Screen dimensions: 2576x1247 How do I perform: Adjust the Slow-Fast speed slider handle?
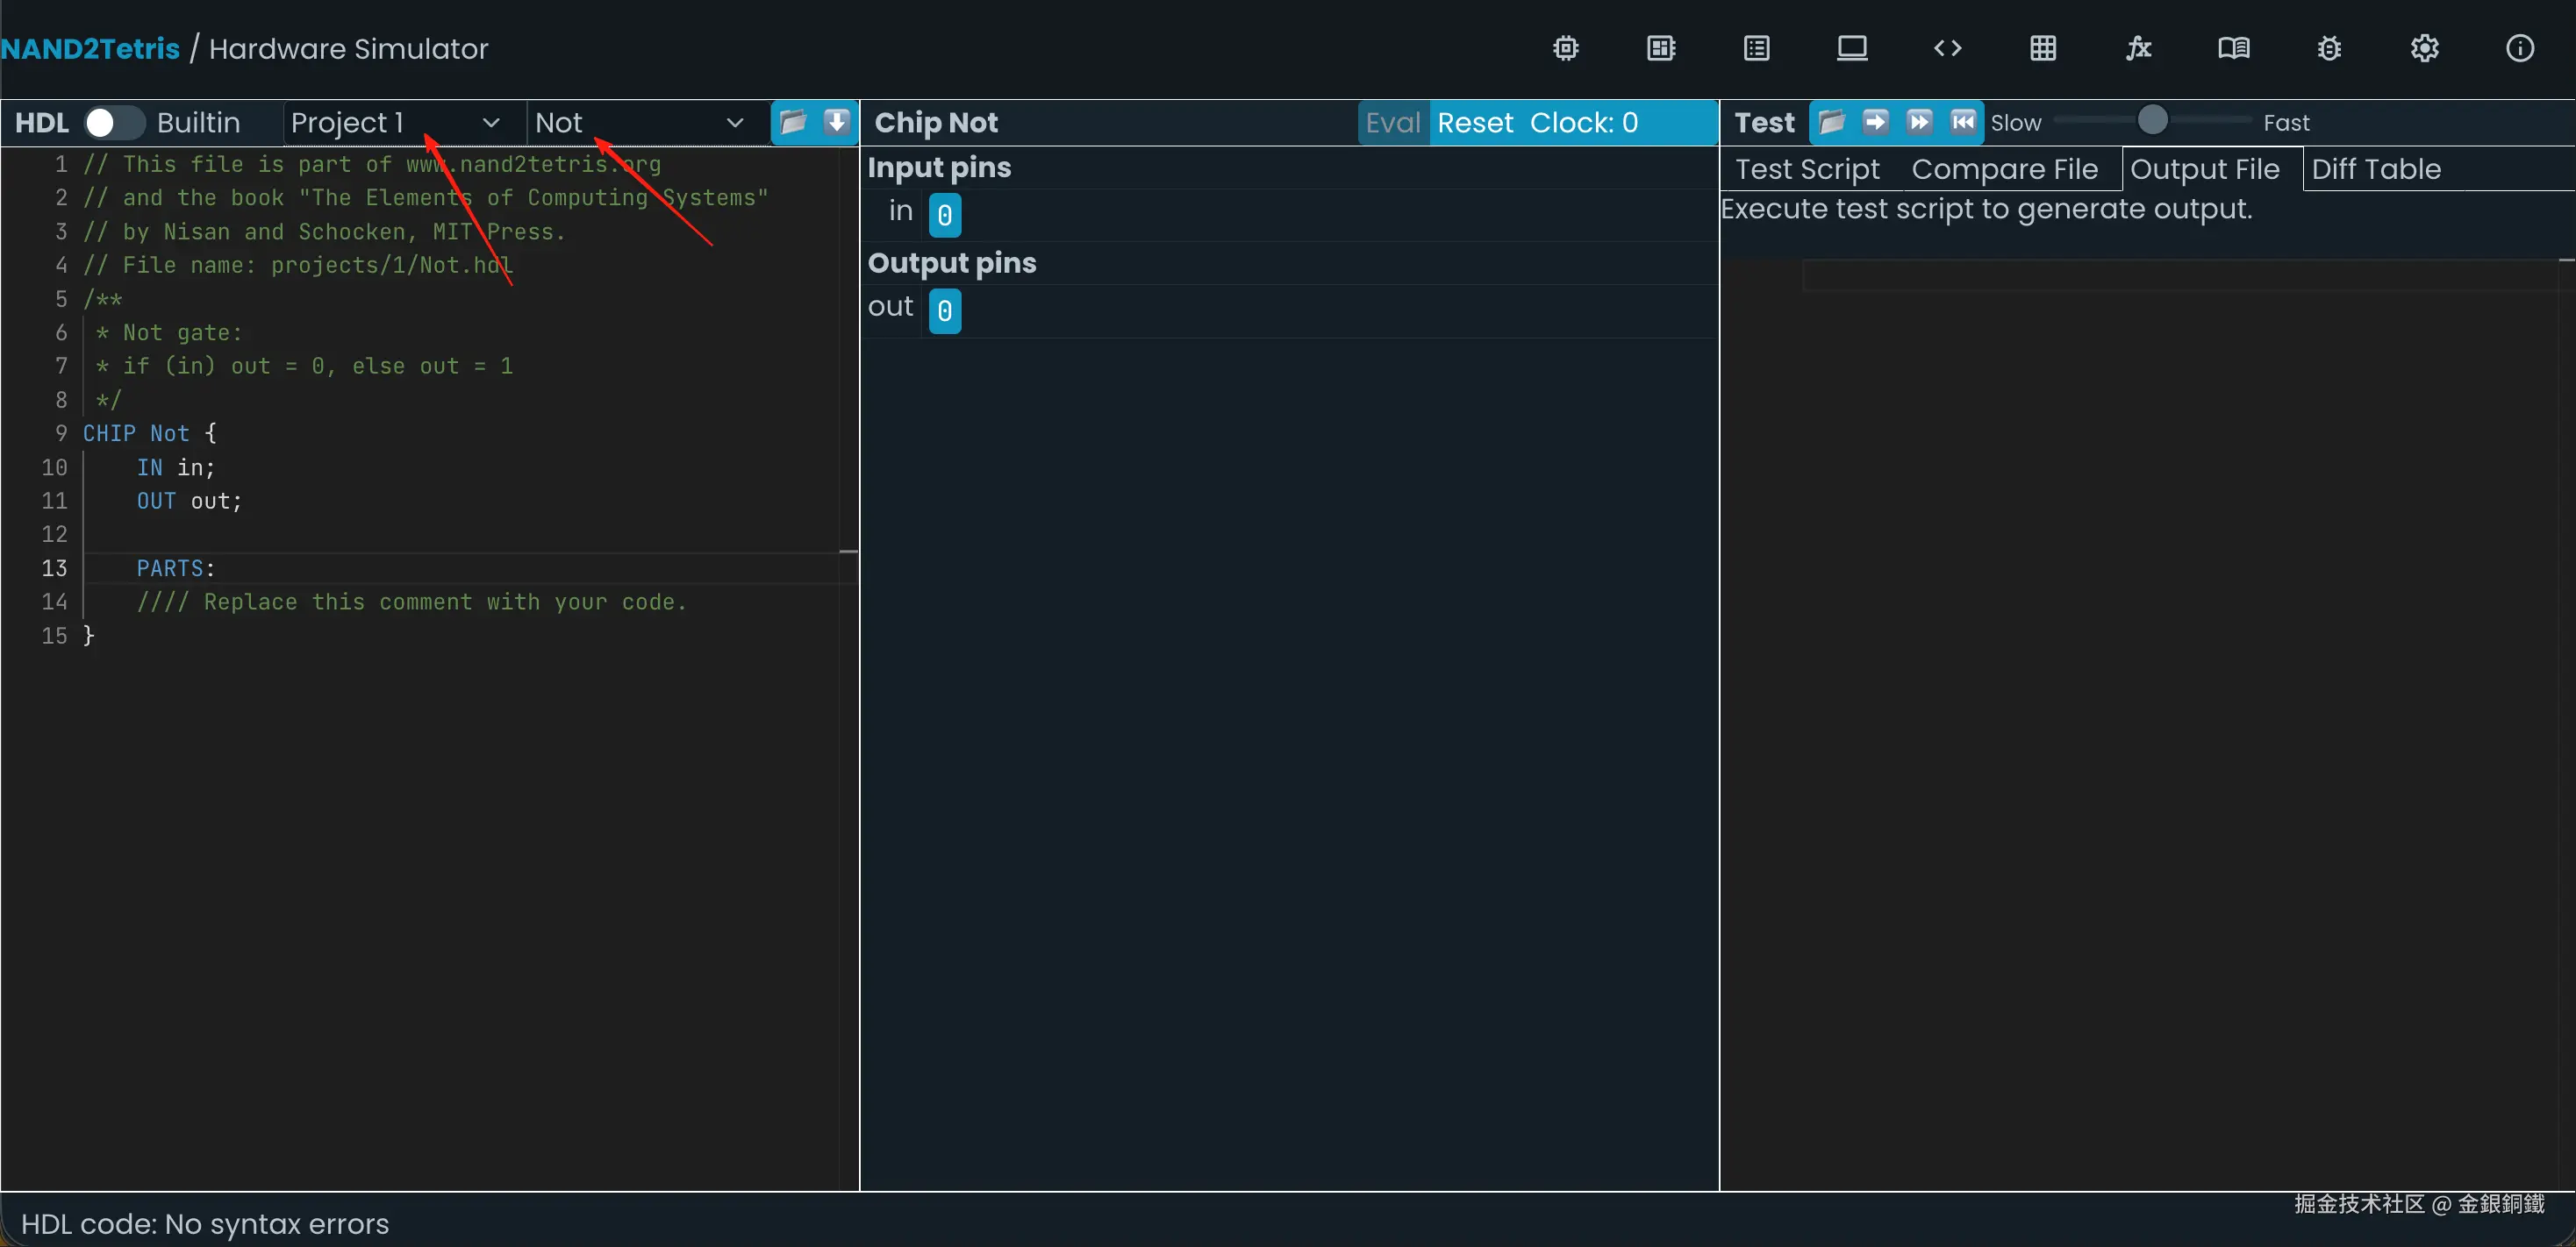(x=2152, y=121)
